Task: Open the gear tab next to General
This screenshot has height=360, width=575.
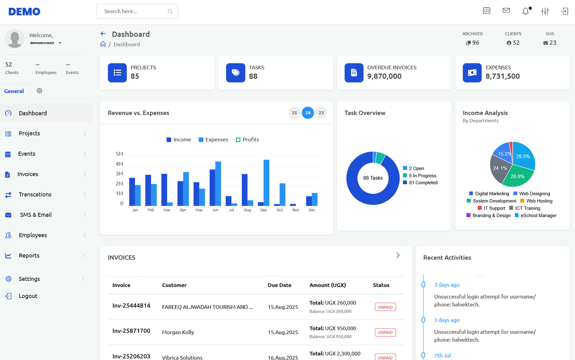Action: tap(39, 91)
